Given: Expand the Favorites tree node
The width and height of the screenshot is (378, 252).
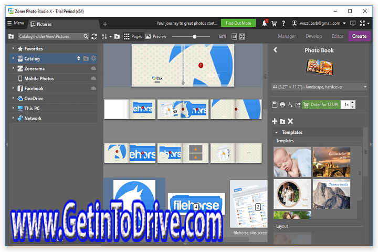Looking at the screenshot, I should (13, 48).
